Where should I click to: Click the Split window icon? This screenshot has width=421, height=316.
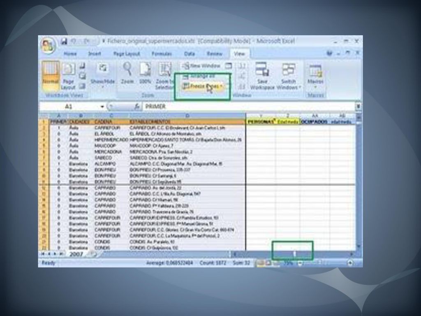229,66
